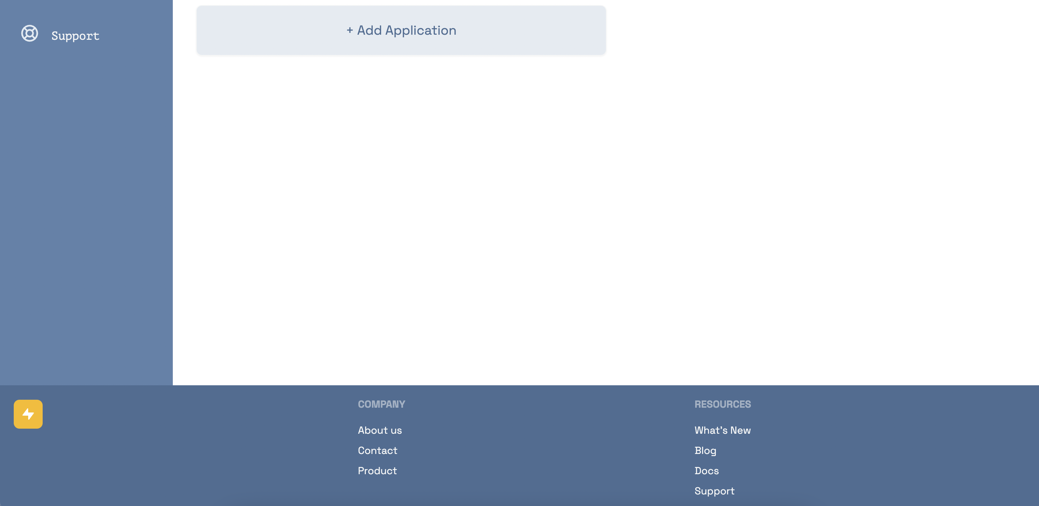This screenshot has width=1039, height=506.
Task: Open the Docs link in footer
Action: coord(706,471)
